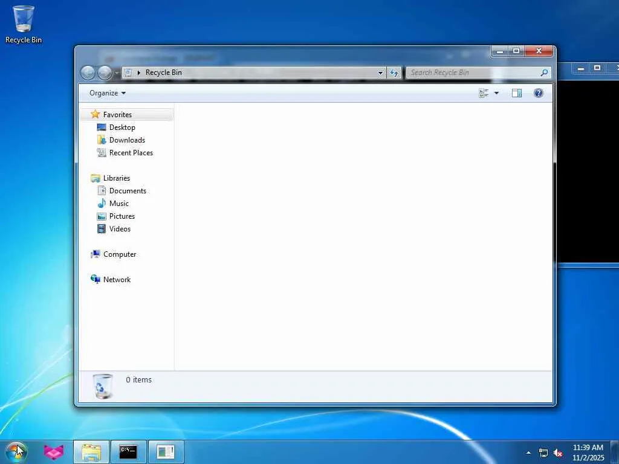Click the Network globe icon in sidebar
619x464 pixels.
pos(95,279)
